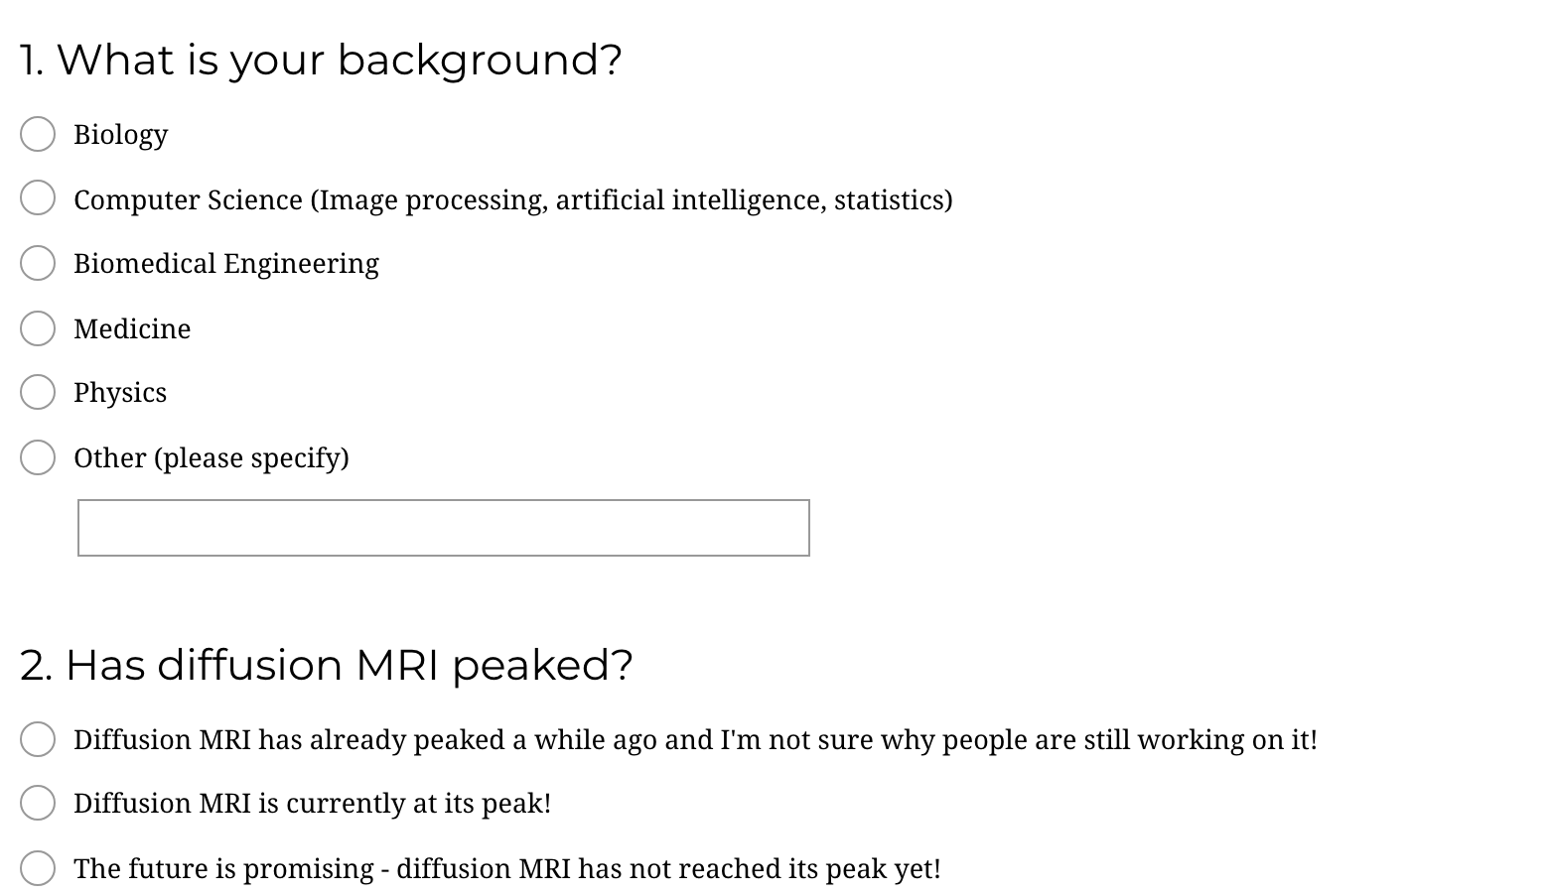This screenshot has width=1554, height=895.
Task: Click the 'Computer Science (Image processing...)' label text
Action: pyautogui.click(x=512, y=200)
